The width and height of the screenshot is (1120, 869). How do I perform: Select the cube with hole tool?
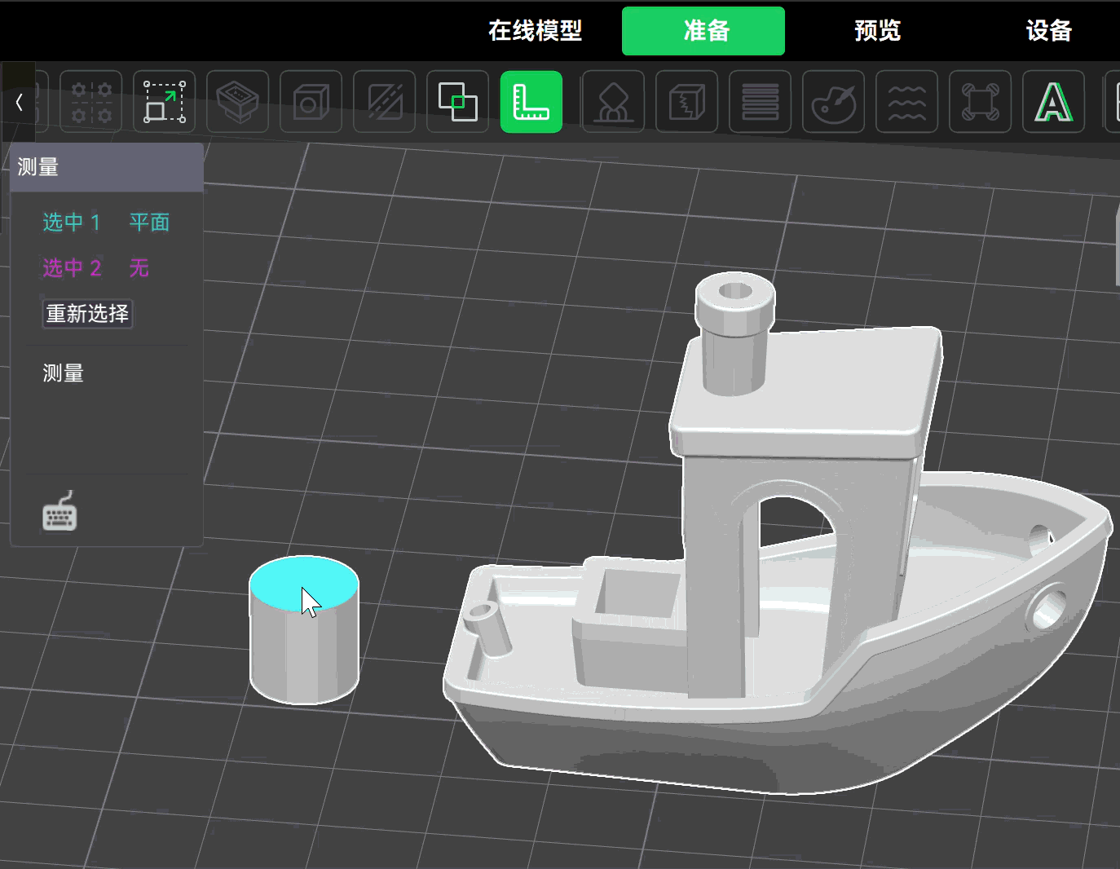point(311,102)
